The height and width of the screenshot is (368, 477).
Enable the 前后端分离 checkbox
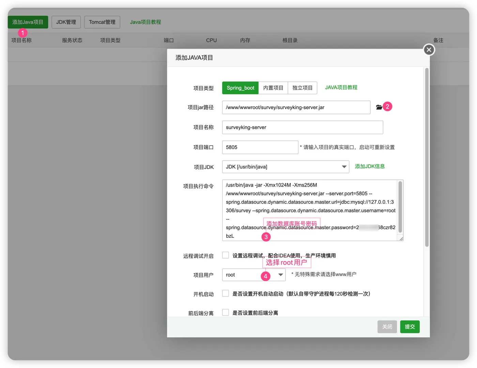coord(226,312)
